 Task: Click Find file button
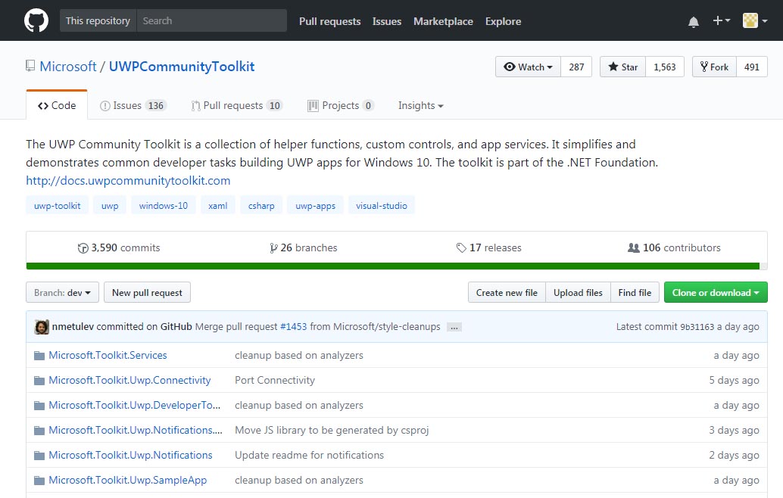635,292
